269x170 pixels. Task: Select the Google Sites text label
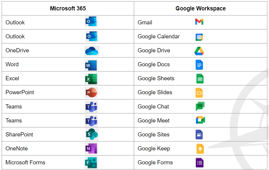(153, 135)
